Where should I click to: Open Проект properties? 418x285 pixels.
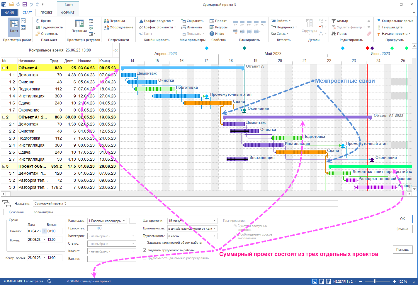click(x=218, y=21)
